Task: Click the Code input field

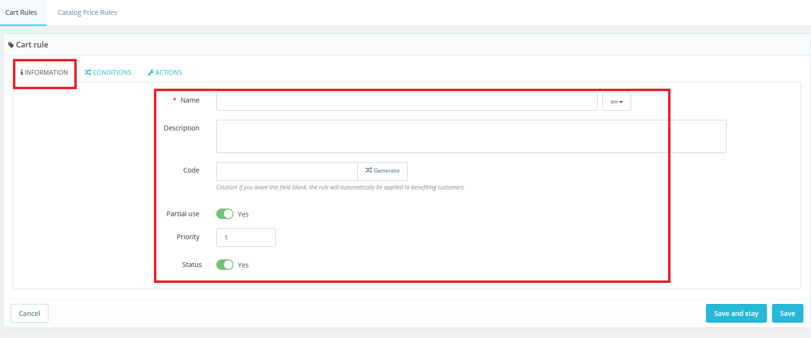Action: click(x=287, y=171)
